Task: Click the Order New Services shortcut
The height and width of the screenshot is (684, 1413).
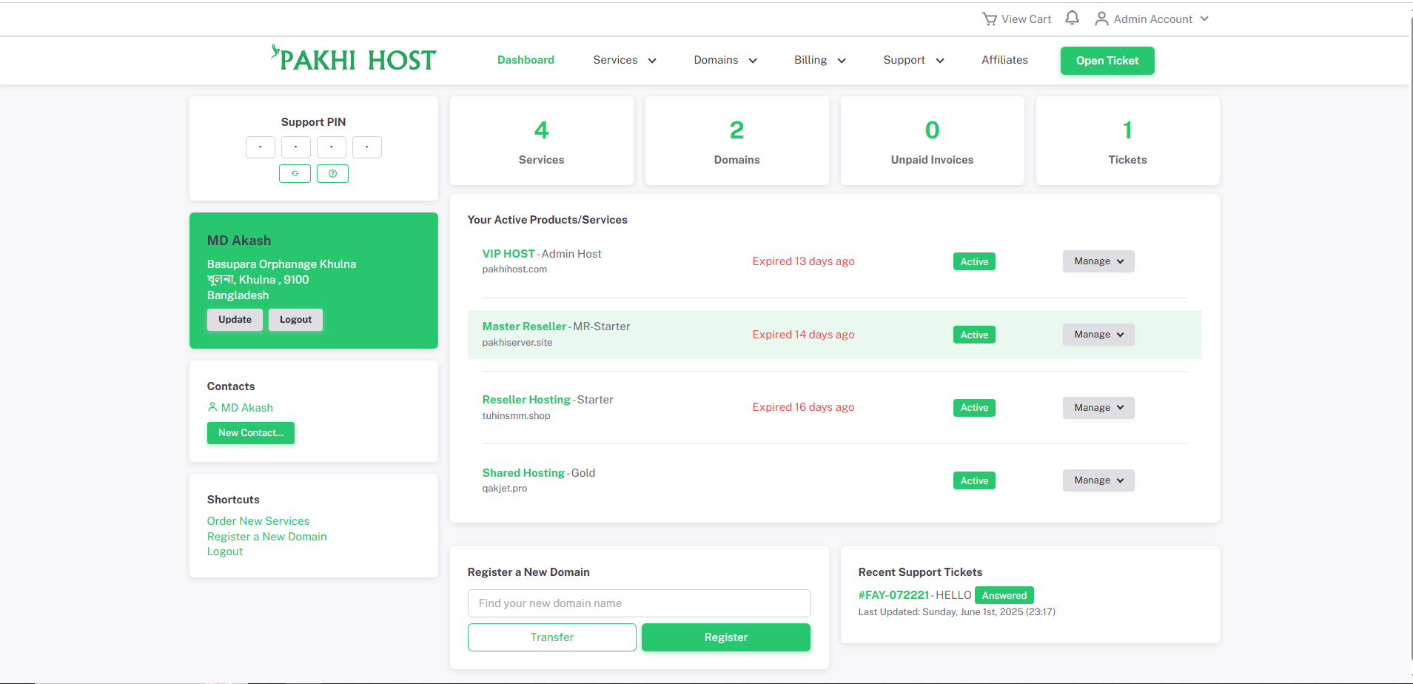Action: point(258,520)
